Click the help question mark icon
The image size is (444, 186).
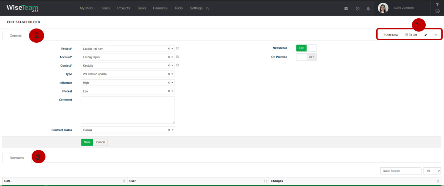click(437, 4)
